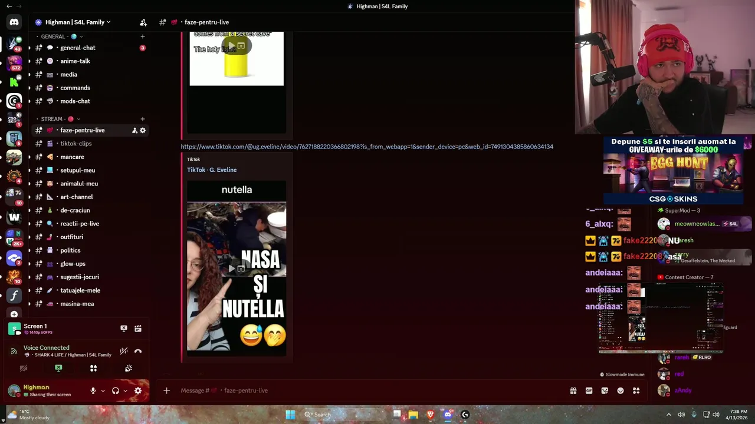Open the apps icon in message bar
755x424 pixels.
click(x=636, y=390)
